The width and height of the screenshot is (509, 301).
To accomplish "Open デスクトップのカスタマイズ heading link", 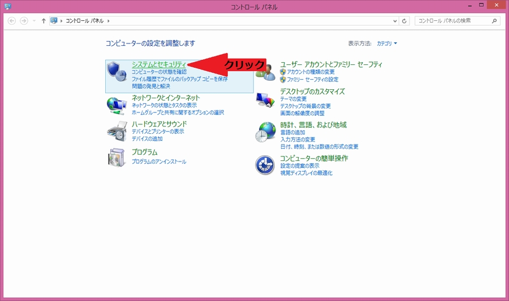I will (312, 91).
